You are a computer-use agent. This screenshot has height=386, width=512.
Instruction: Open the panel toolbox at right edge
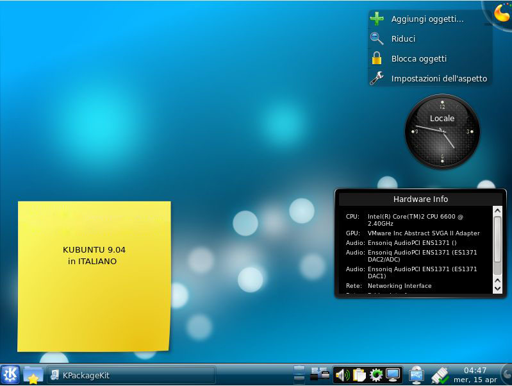click(507, 374)
